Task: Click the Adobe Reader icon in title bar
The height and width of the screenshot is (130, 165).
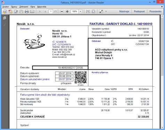Action: pos(3,2)
